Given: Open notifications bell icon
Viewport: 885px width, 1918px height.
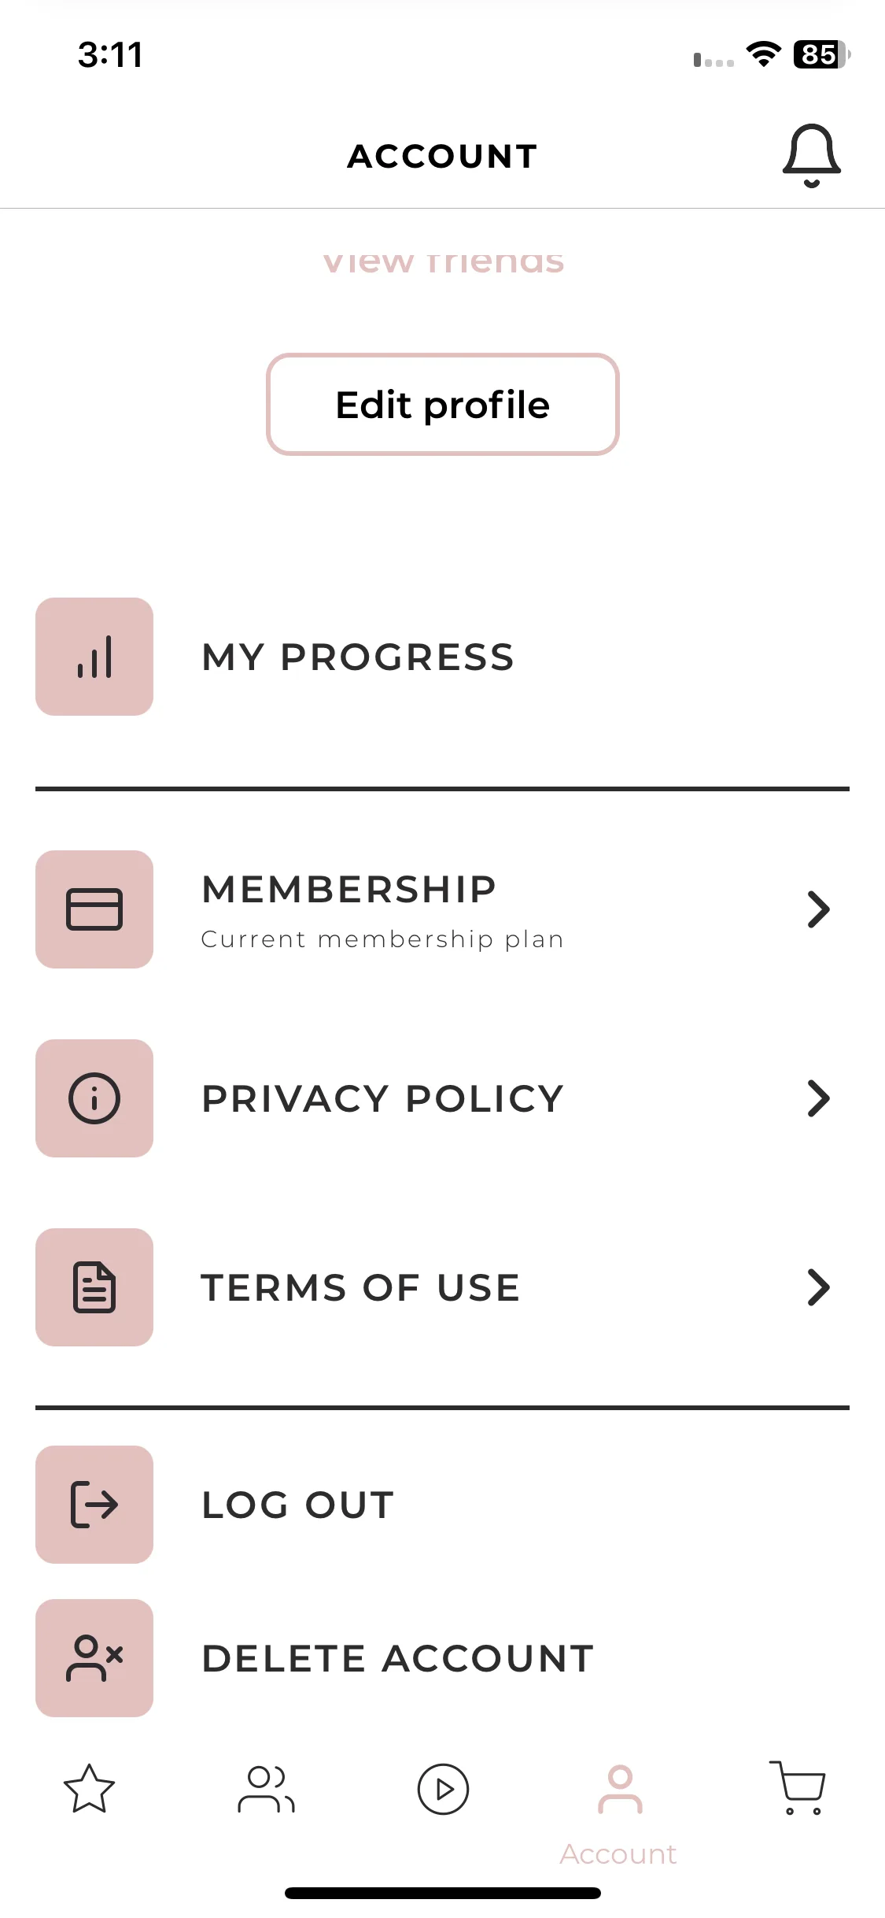Looking at the screenshot, I should (812, 156).
